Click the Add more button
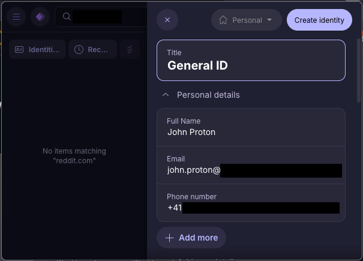The image size is (363, 261). [x=191, y=238]
